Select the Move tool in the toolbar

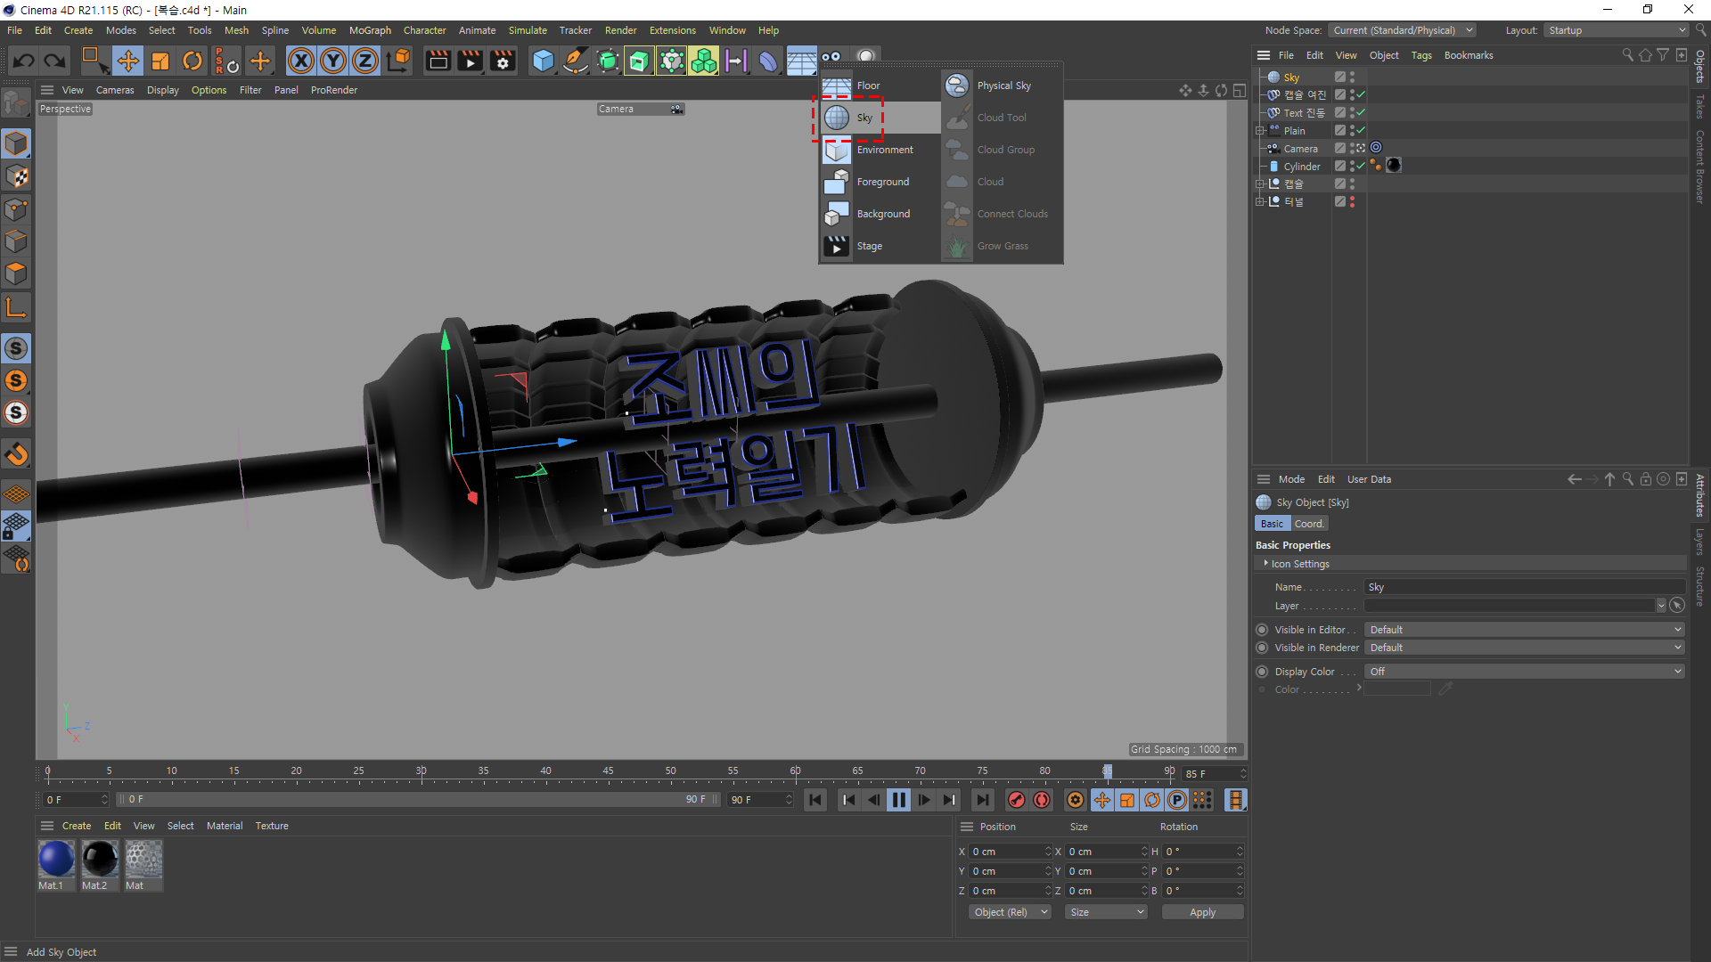click(x=127, y=61)
